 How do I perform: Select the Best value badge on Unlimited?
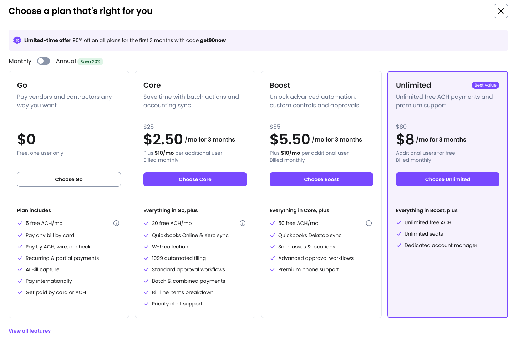pos(485,85)
